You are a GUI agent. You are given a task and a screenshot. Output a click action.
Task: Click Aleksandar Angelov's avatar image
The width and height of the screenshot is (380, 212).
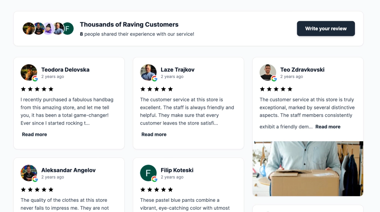[29, 173]
